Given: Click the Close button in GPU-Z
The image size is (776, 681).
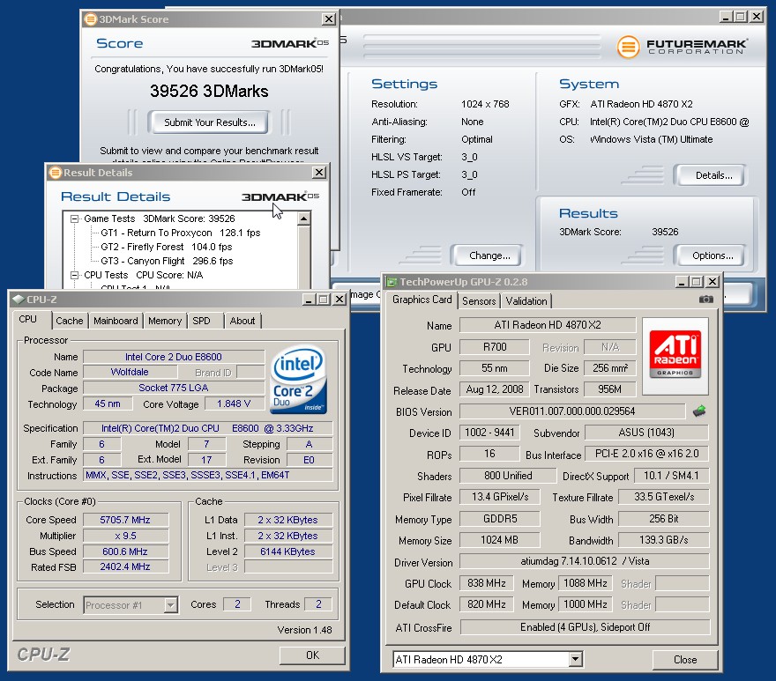Looking at the screenshot, I should point(685,660).
